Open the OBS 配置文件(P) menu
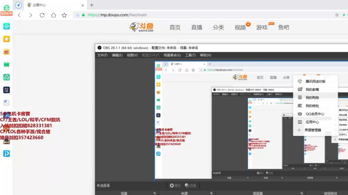The image size is (348, 195). pyautogui.click(x=151, y=55)
